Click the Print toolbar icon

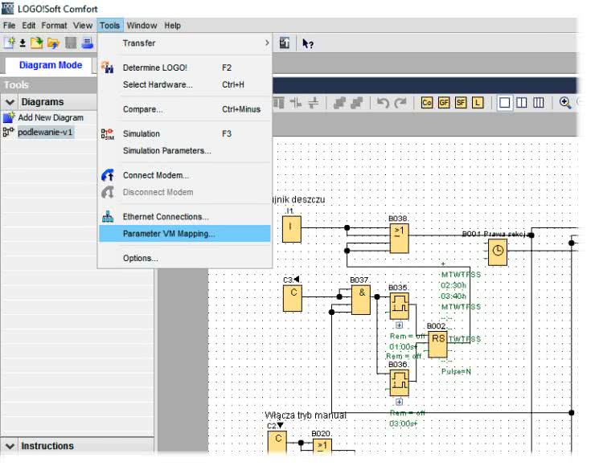87,43
